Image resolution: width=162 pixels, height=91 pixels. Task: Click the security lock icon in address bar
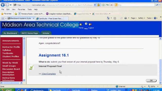[x=98, y=5]
